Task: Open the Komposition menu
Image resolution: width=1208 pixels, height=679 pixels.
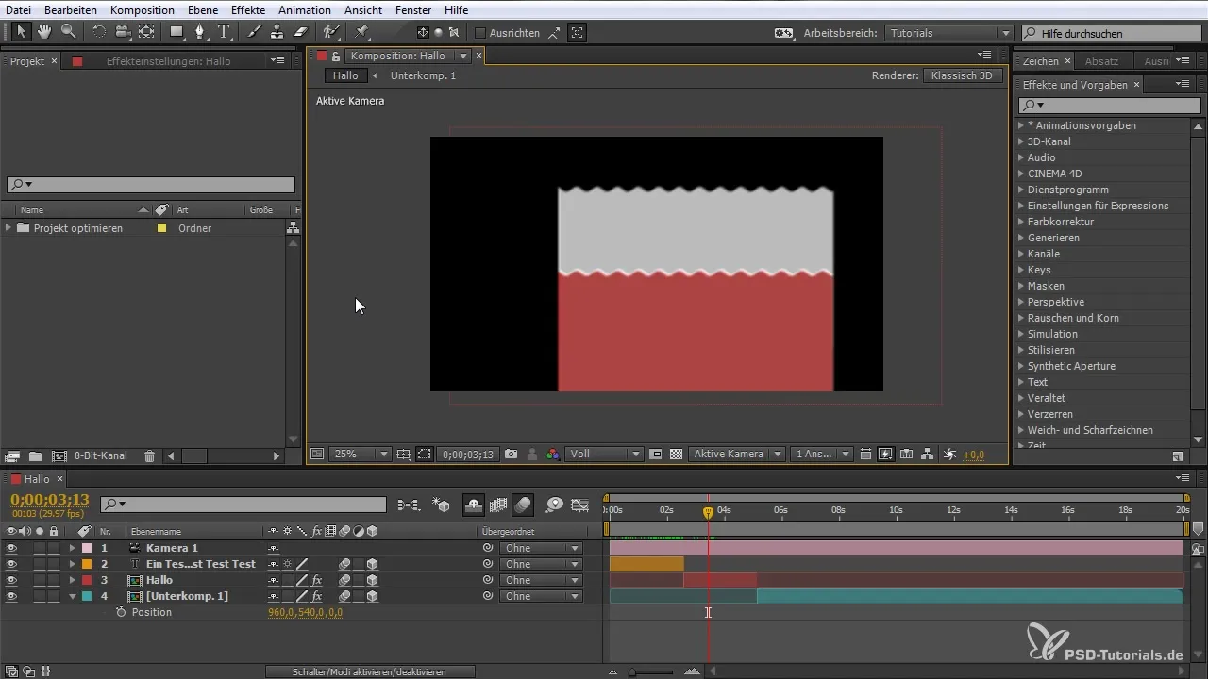Action: [142, 9]
